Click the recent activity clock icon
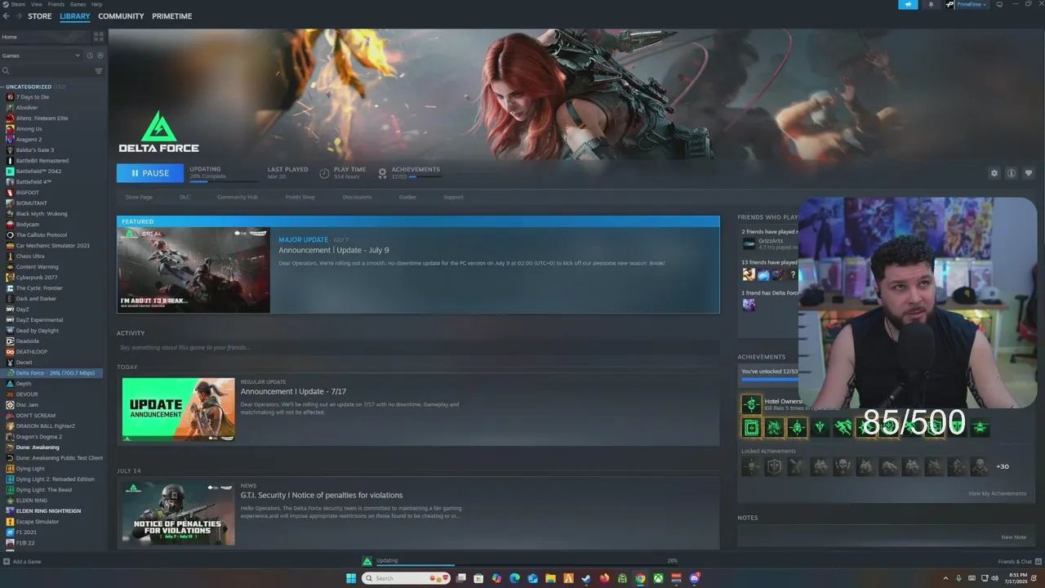The height and width of the screenshot is (588, 1045). coord(90,56)
